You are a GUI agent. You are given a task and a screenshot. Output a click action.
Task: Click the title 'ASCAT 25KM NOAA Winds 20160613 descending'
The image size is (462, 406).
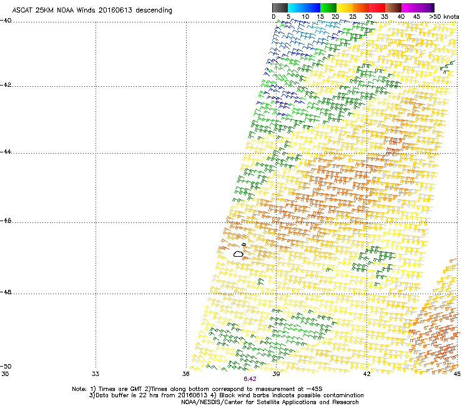[x=92, y=11]
